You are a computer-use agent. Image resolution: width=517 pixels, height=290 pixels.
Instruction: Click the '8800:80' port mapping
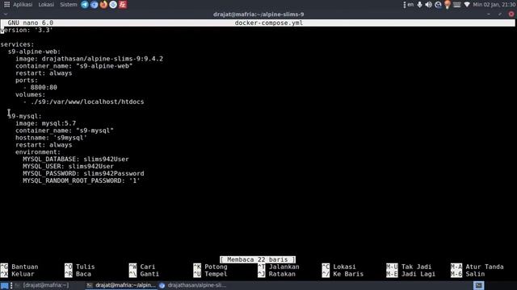pos(44,88)
